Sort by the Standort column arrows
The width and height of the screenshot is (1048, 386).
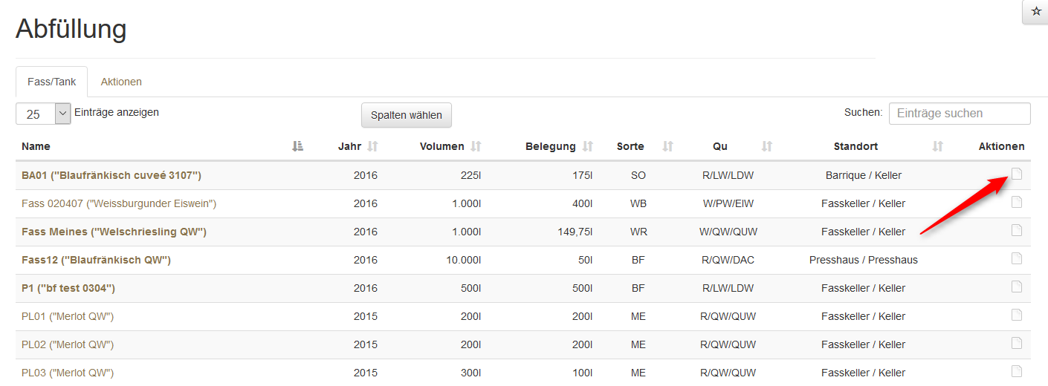[x=938, y=147]
